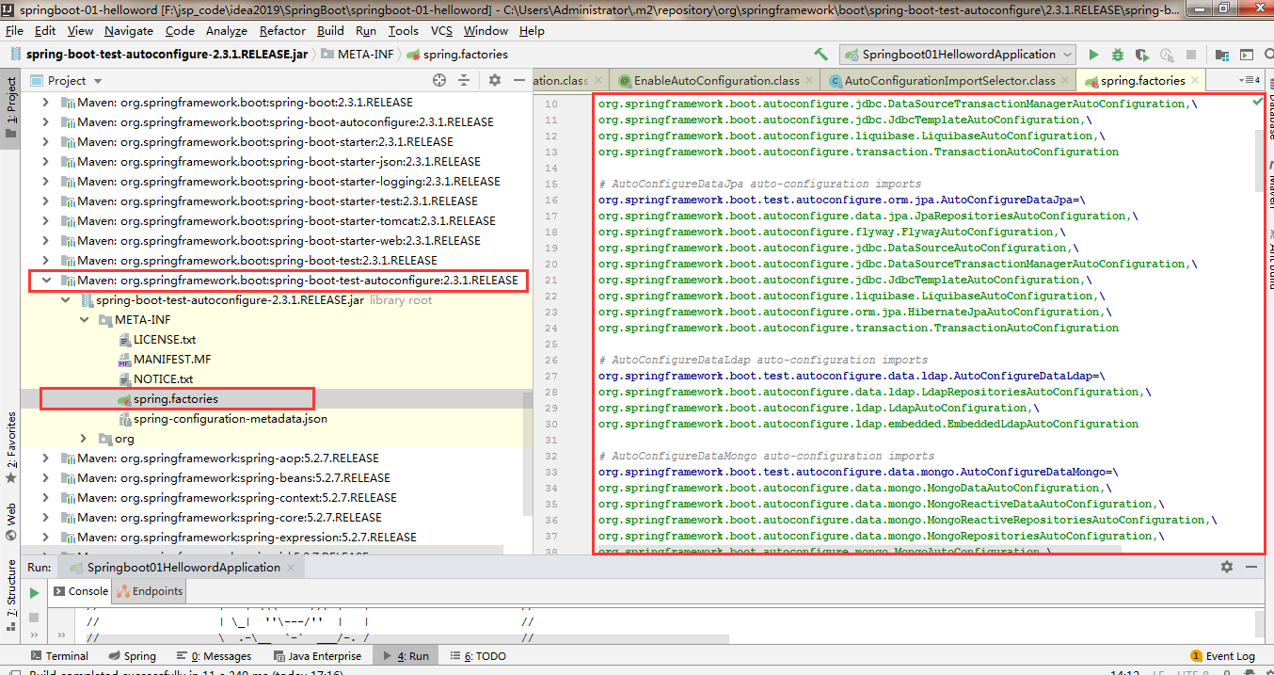The width and height of the screenshot is (1274, 675).
Task: Click the profiler clock icon in the toolbar
Action: click(1168, 55)
